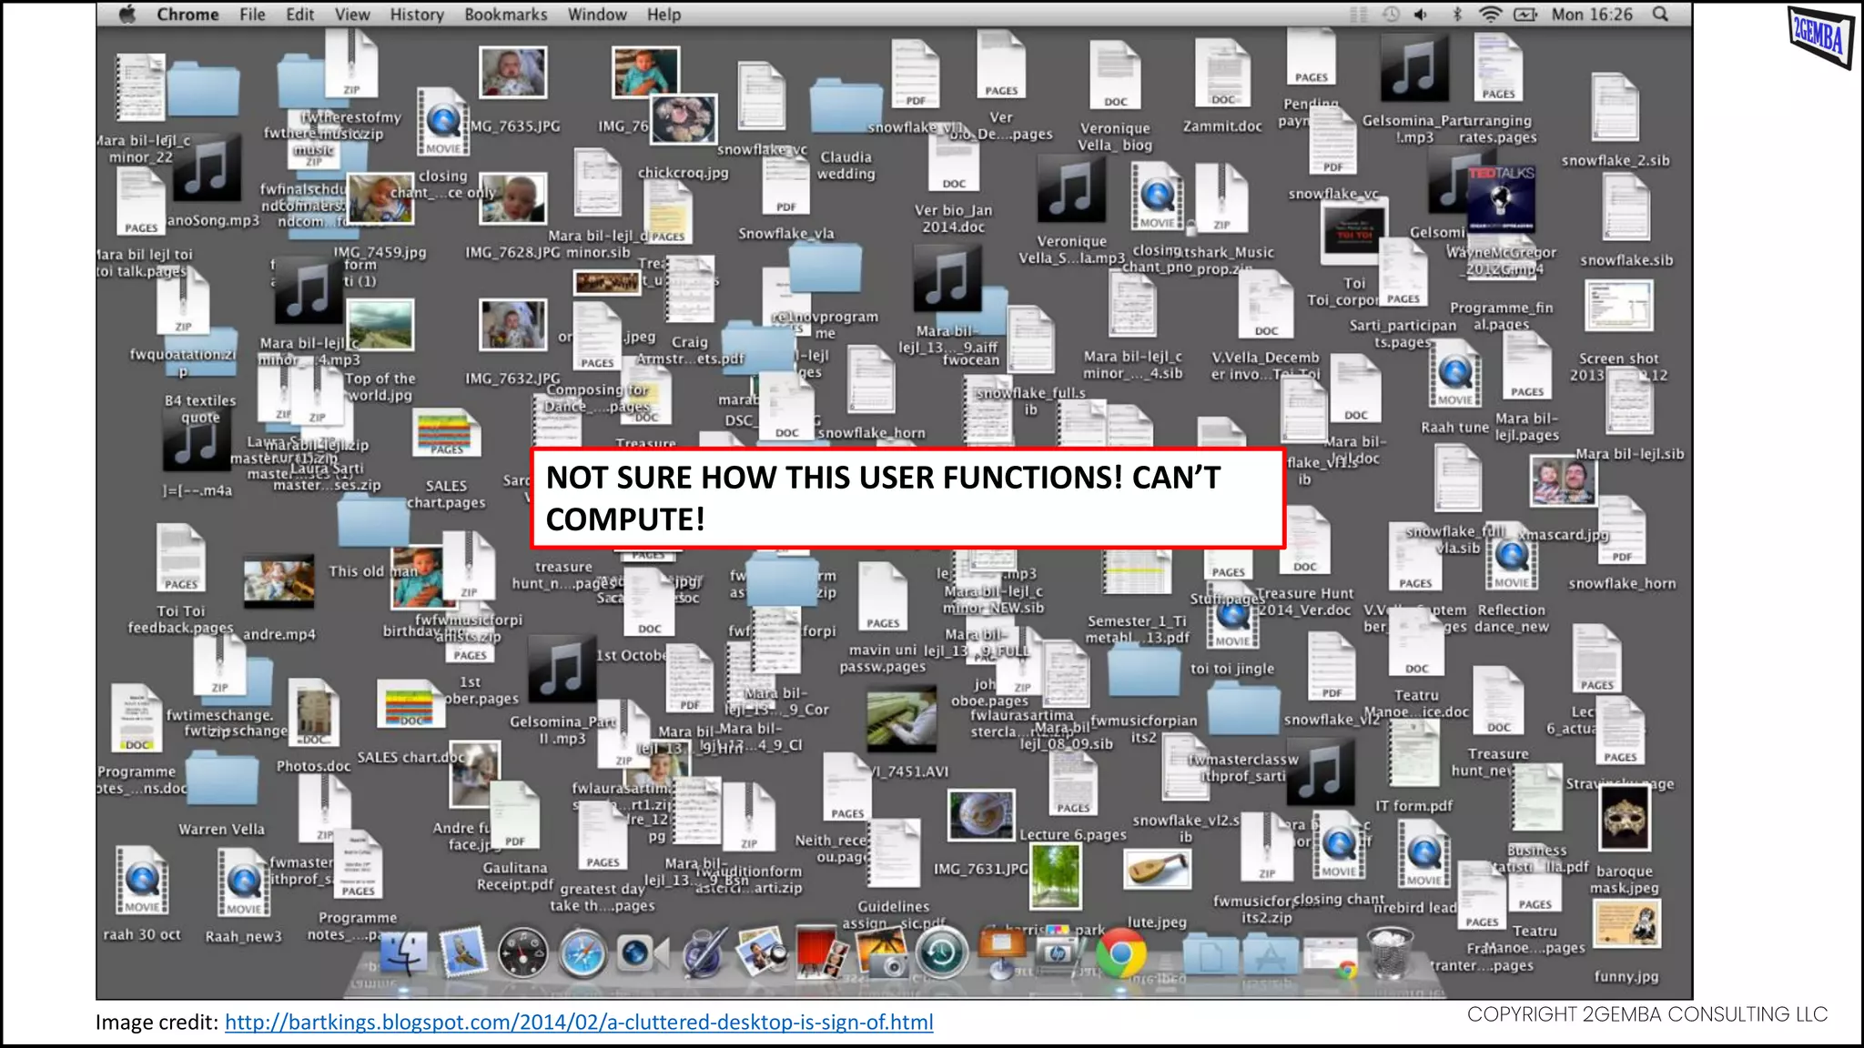Viewport: 1864px width, 1048px height.
Task: Select the baroque mask.jpeg thumbnail
Action: 1624,817
